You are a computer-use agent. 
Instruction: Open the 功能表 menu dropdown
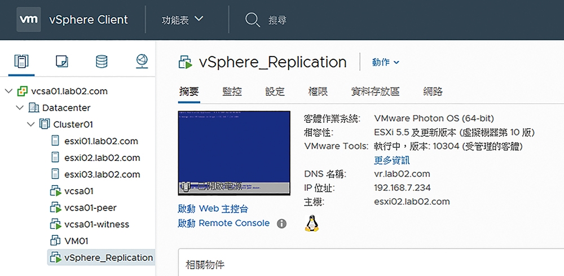(x=183, y=20)
